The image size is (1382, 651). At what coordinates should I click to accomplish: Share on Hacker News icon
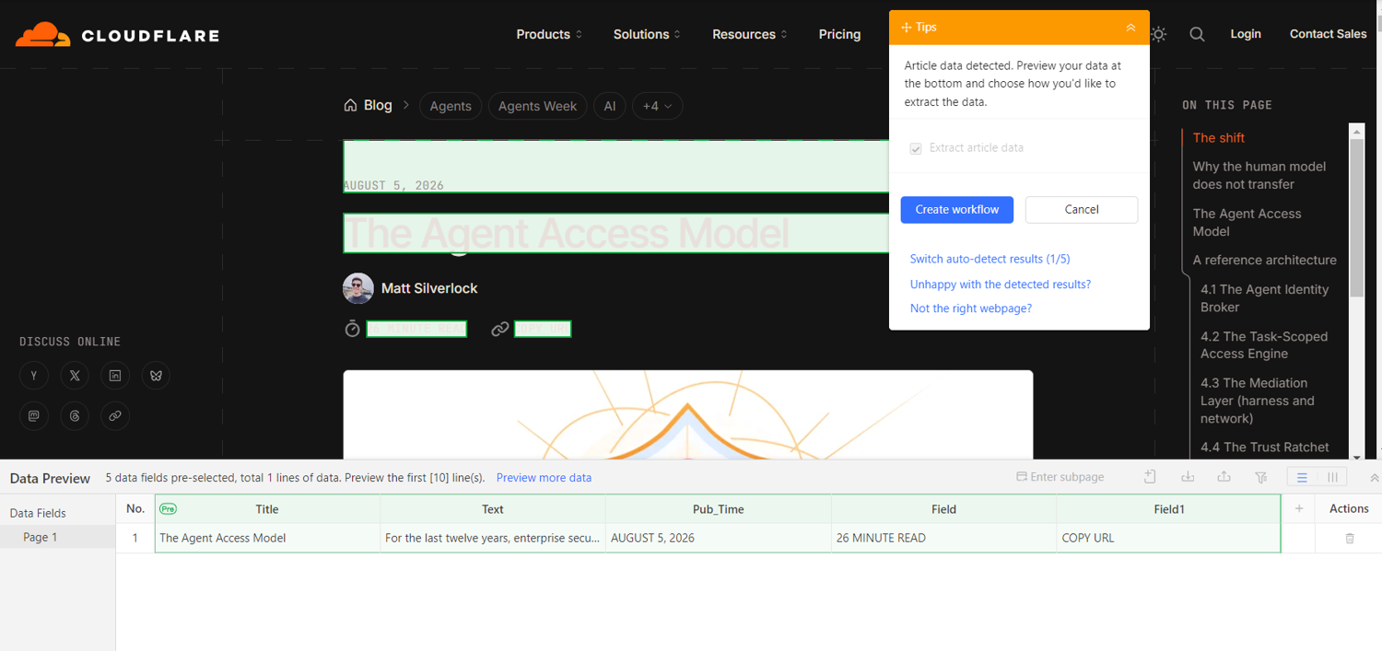pos(34,376)
